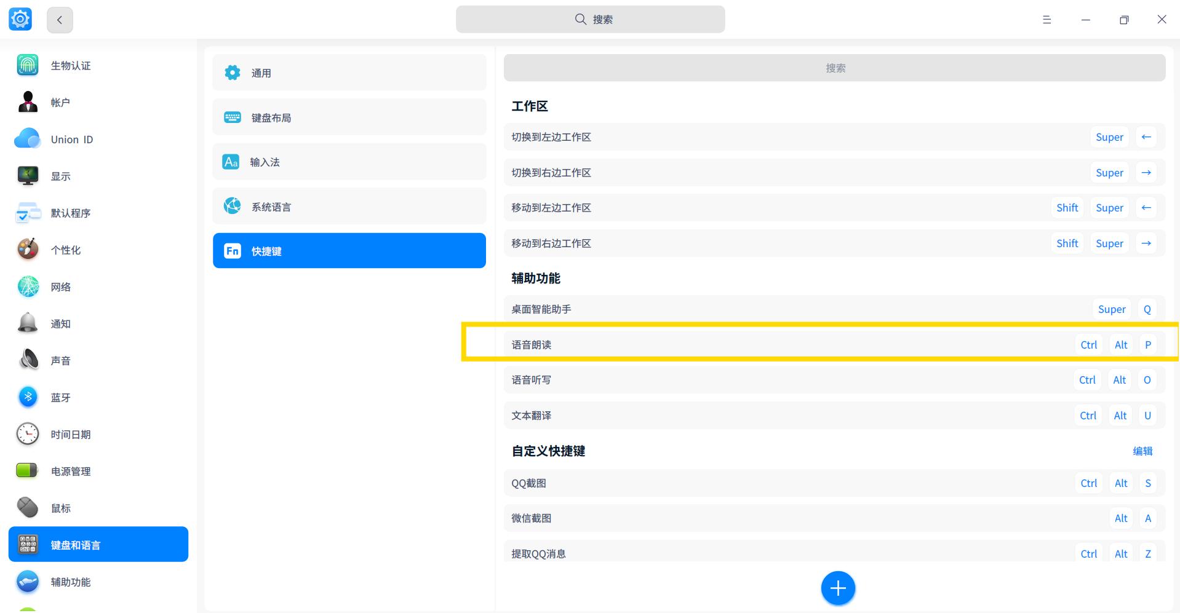
Task: Open the 快捷键 shortcuts section
Action: pyautogui.click(x=348, y=250)
